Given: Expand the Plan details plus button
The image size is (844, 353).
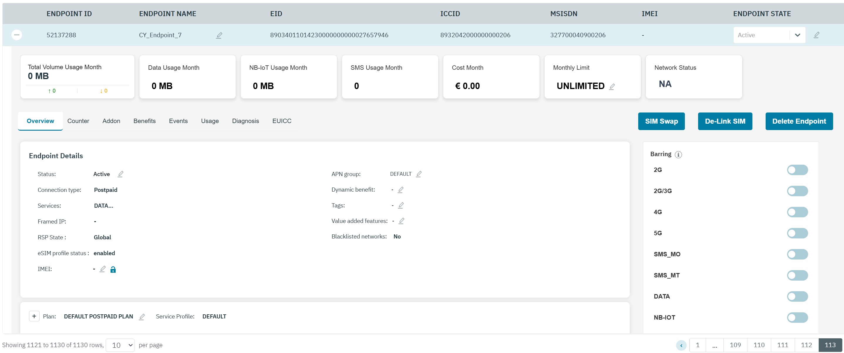Looking at the screenshot, I should 34,316.
